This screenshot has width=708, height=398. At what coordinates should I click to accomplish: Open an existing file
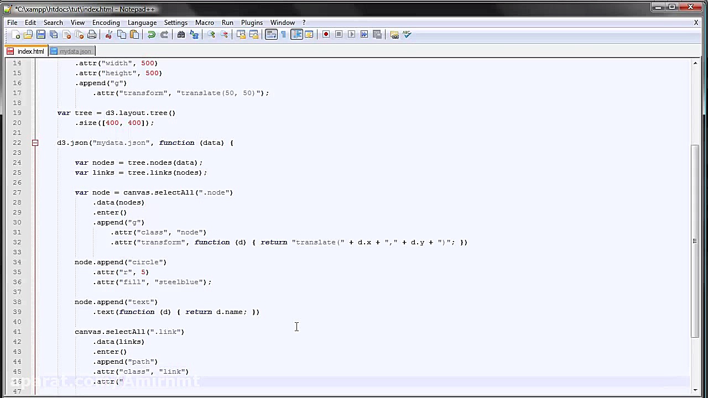pyautogui.click(x=29, y=34)
